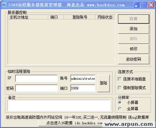Image resolution: width=156 pixels, height=128 pixels.
Task: Click the application monitor icon in title bar
Action: (4, 5)
